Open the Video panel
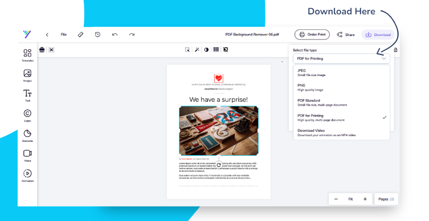 pos(27,155)
